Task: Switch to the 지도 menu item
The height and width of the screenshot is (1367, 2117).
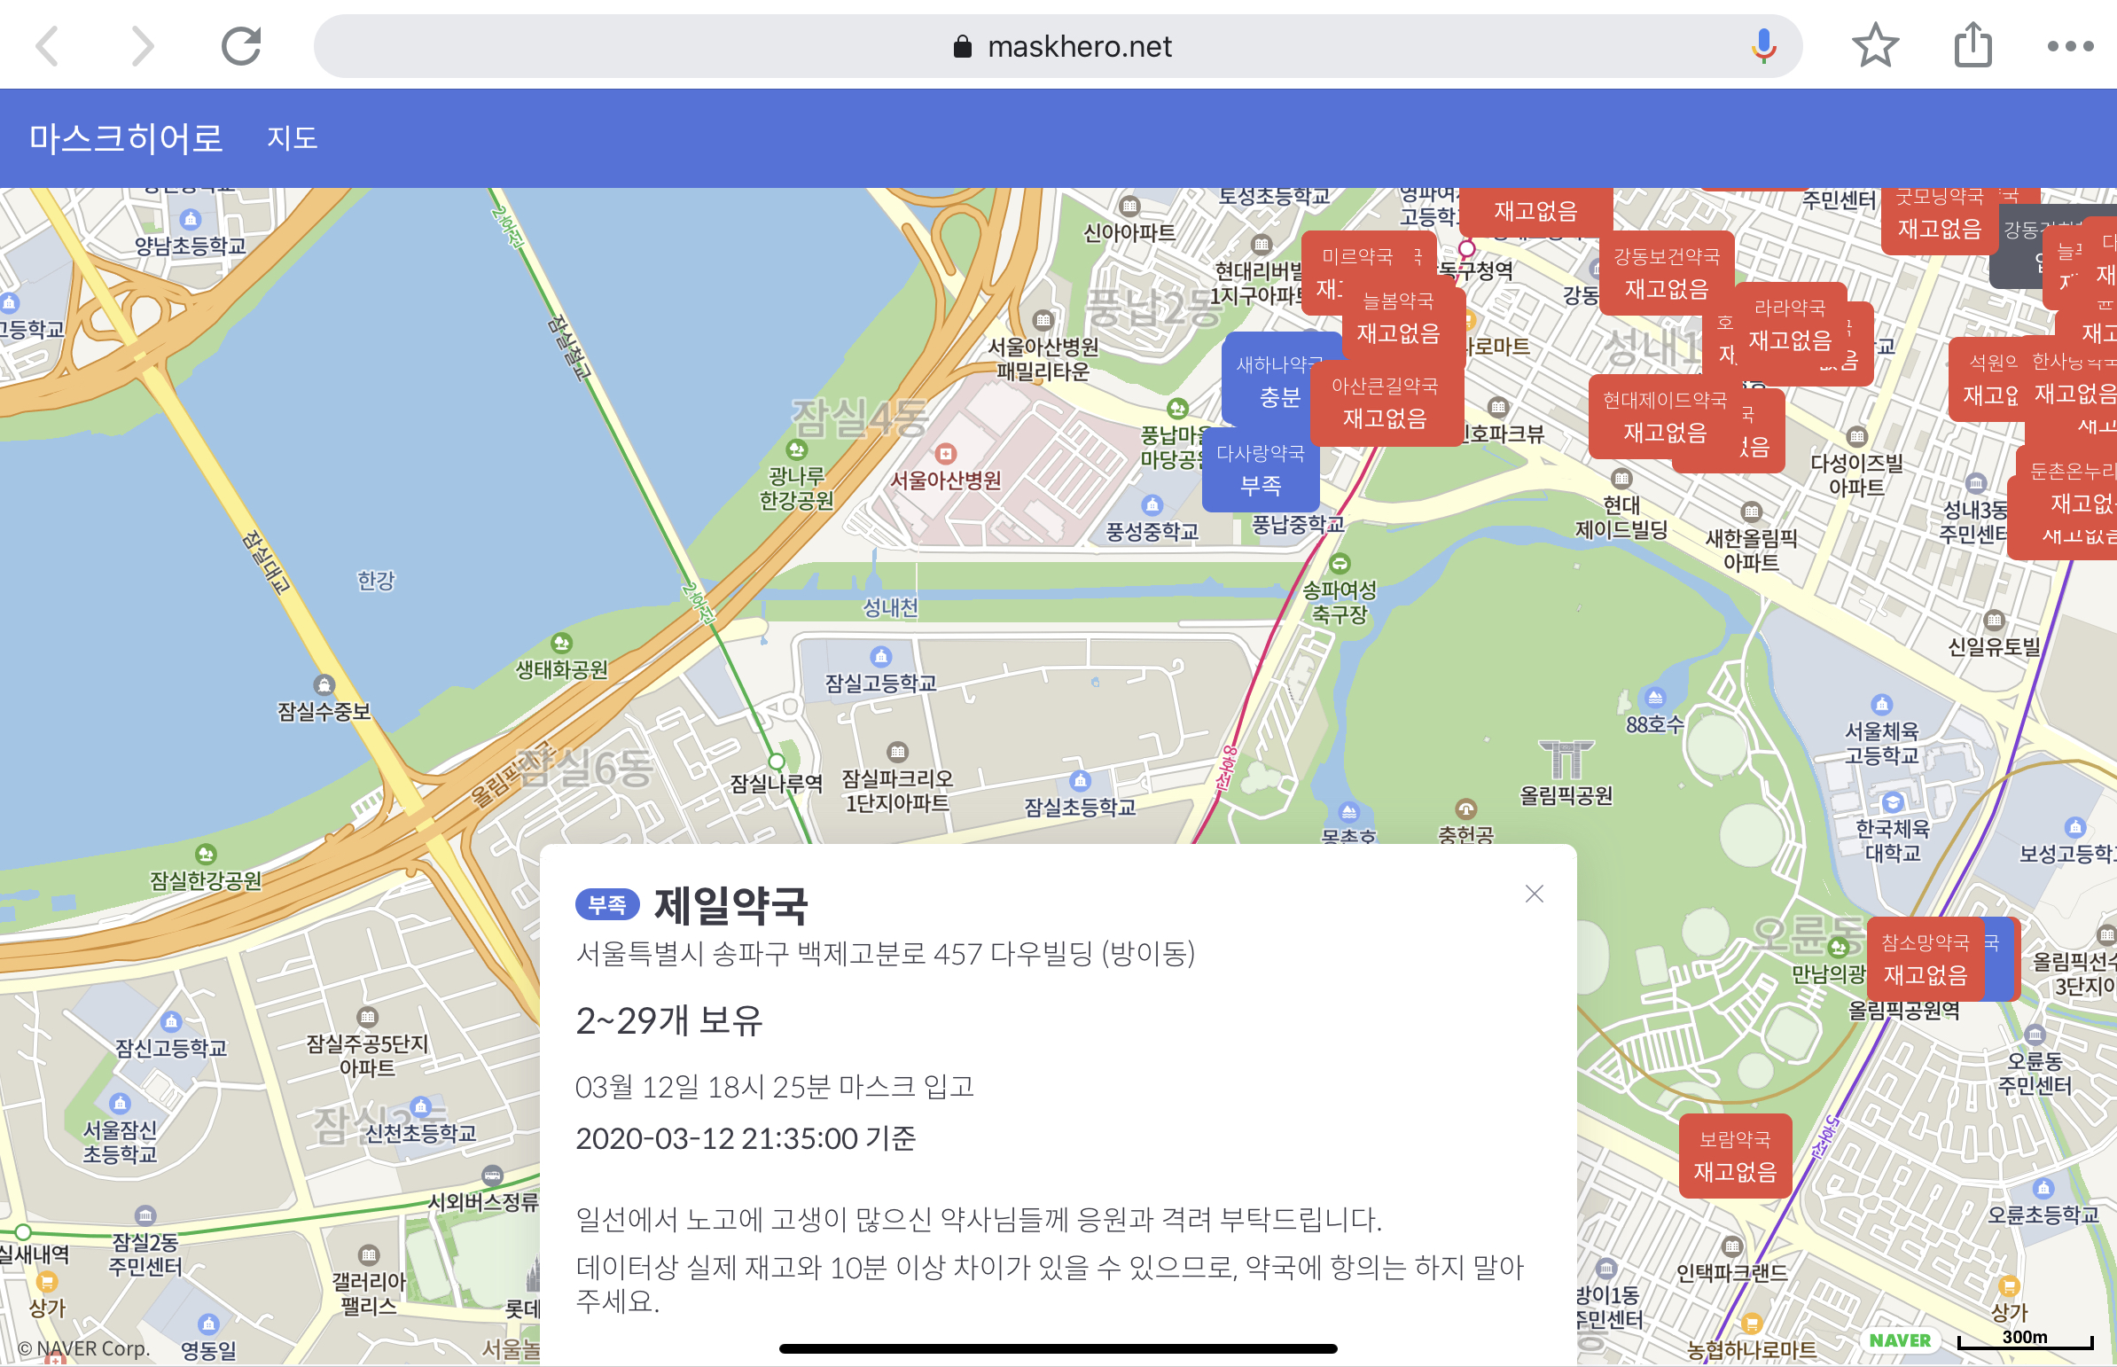Action: pyautogui.click(x=292, y=137)
